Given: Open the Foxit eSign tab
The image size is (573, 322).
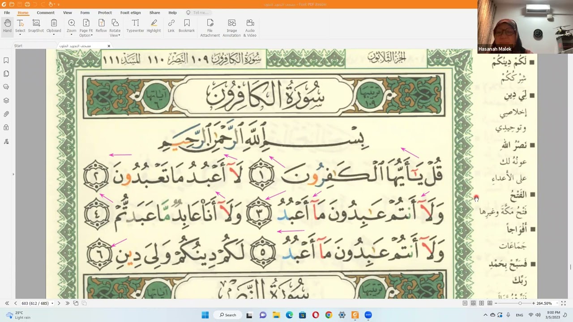Looking at the screenshot, I should (x=131, y=13).
